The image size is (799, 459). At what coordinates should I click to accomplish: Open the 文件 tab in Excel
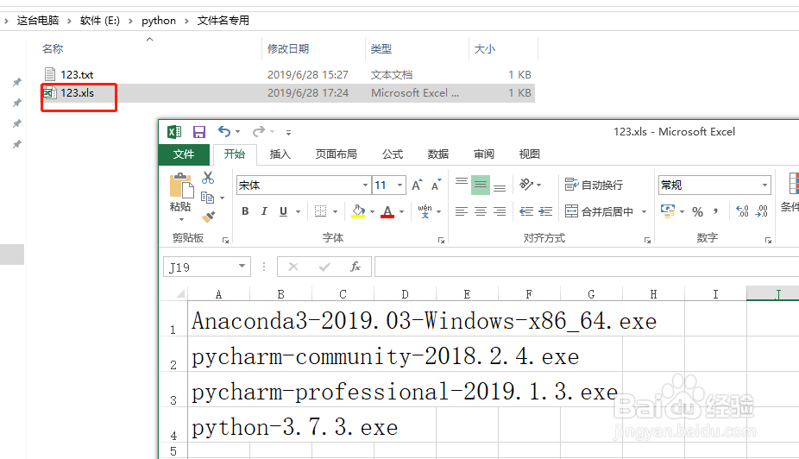184,154
